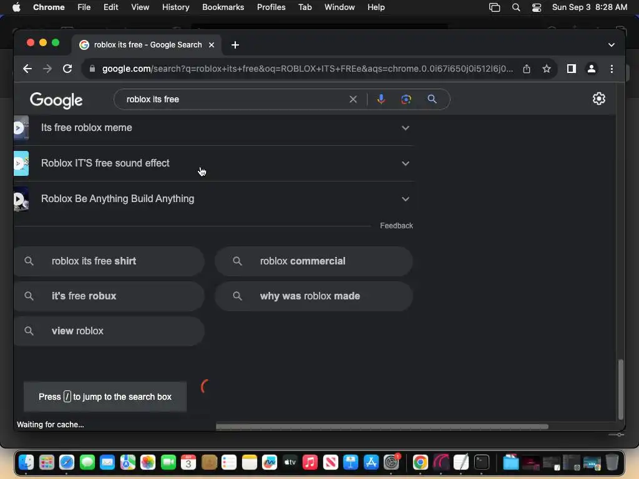This screenshot has width=639, height=479.
Task: Open Photos from the Dock
Action: (x=148, y=462)
